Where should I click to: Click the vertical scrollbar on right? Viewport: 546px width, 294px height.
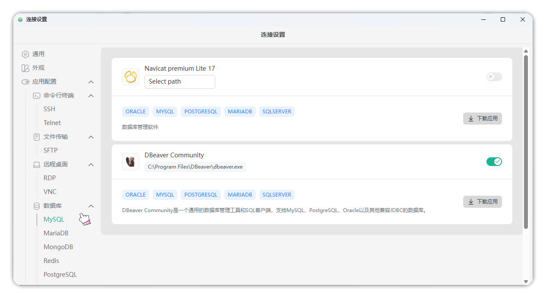tap(526, 141)
